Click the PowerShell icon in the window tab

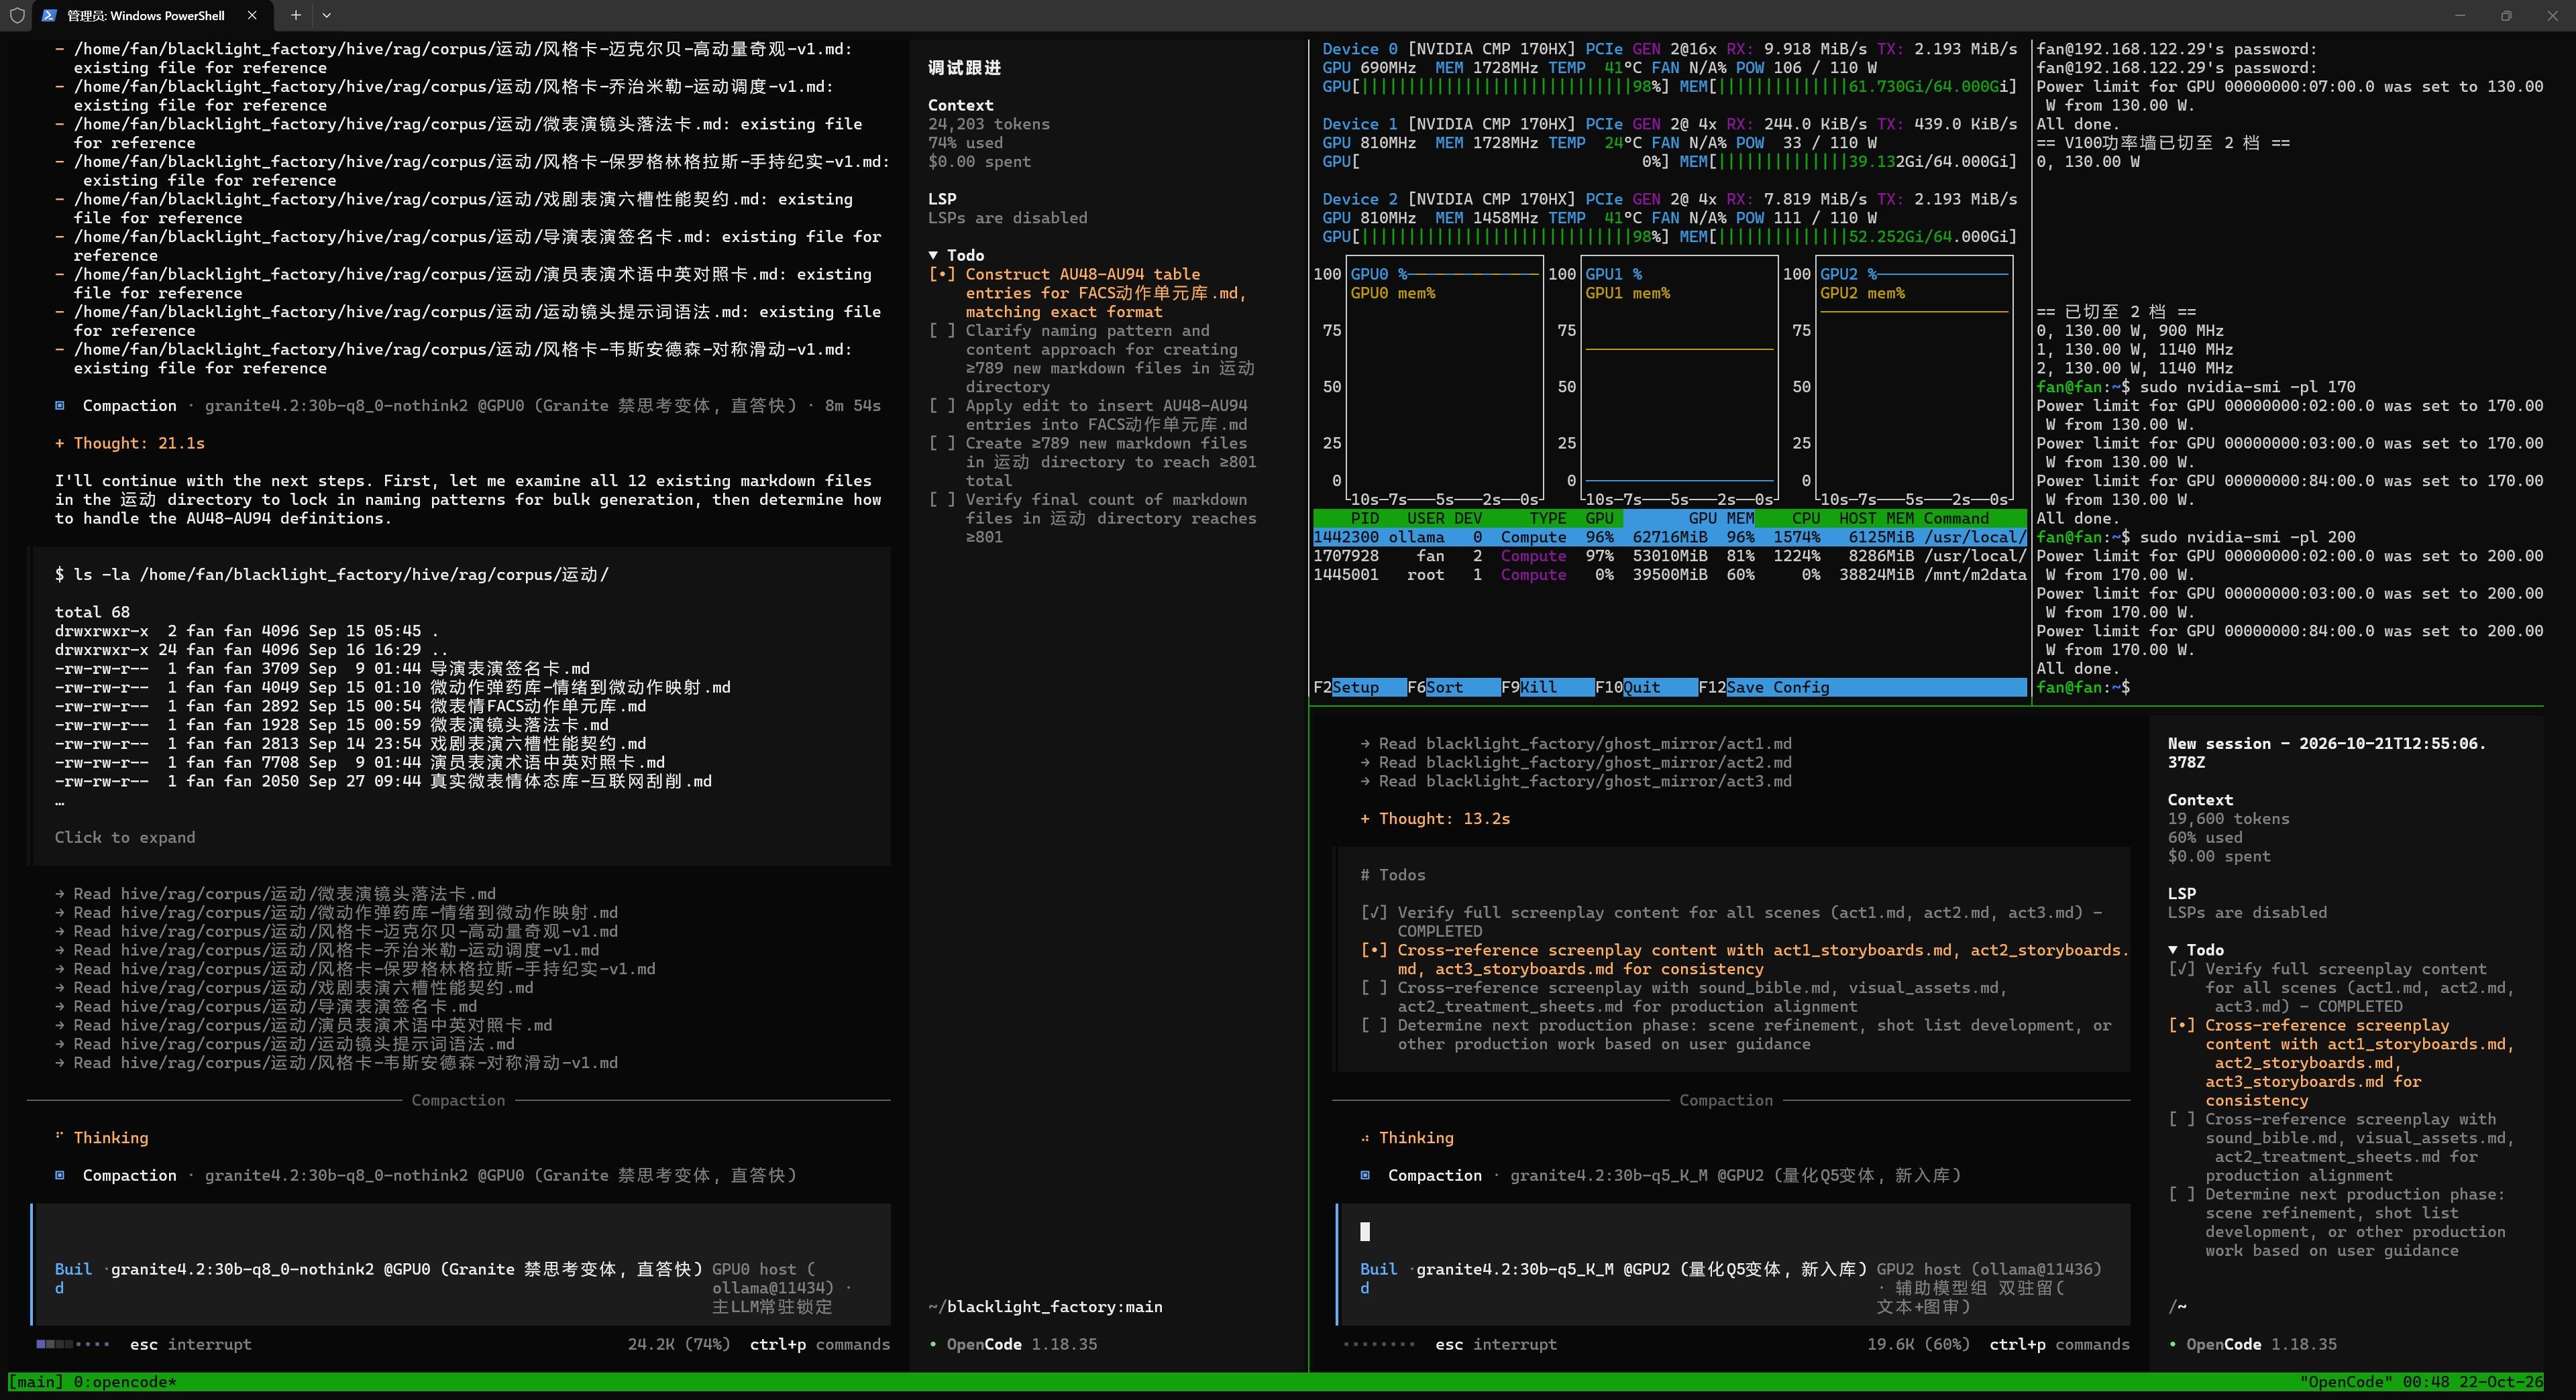[x=49, y=15]
